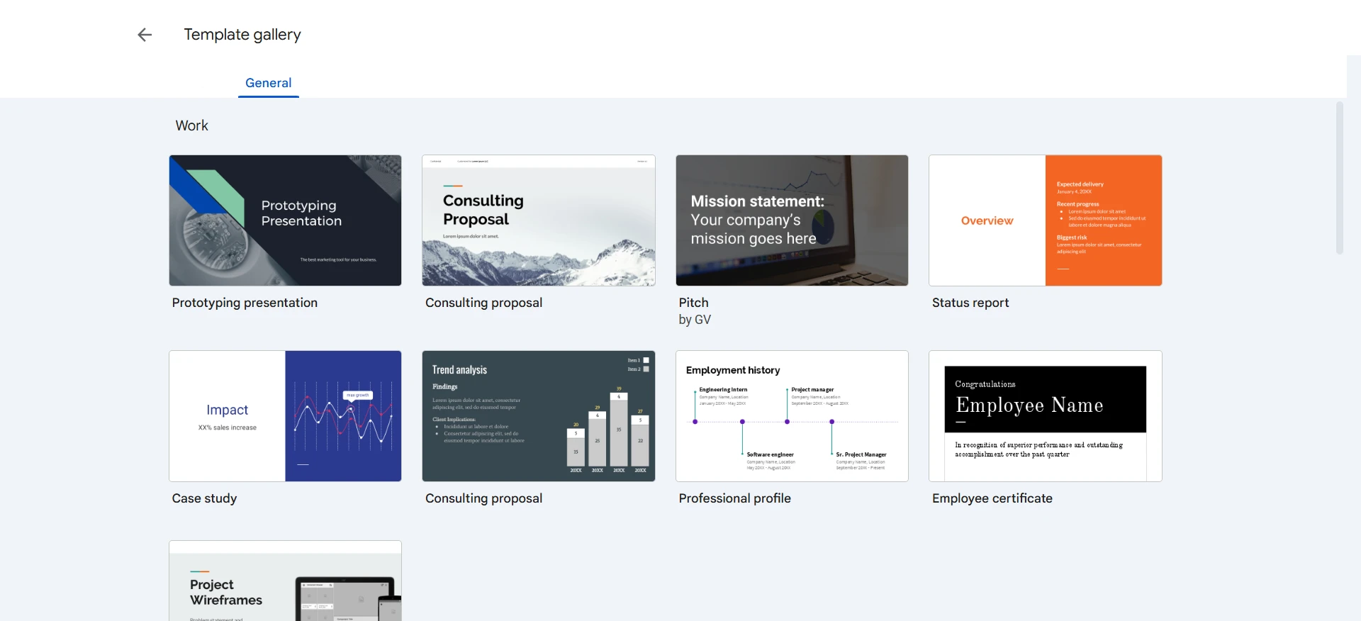Click the 'Template gallery' title
The width and height of the screenshot is (1361, 621).
[242, 35]
